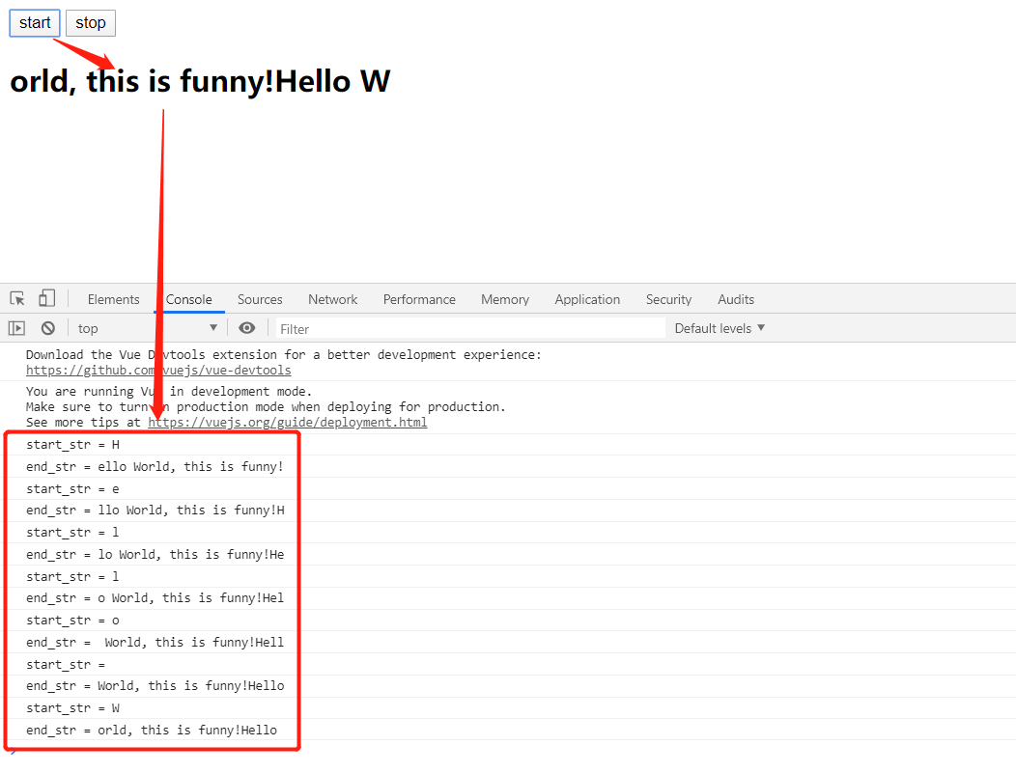Select log line 'start_str = H'
1016x773 pixels.
click(72, 445)
